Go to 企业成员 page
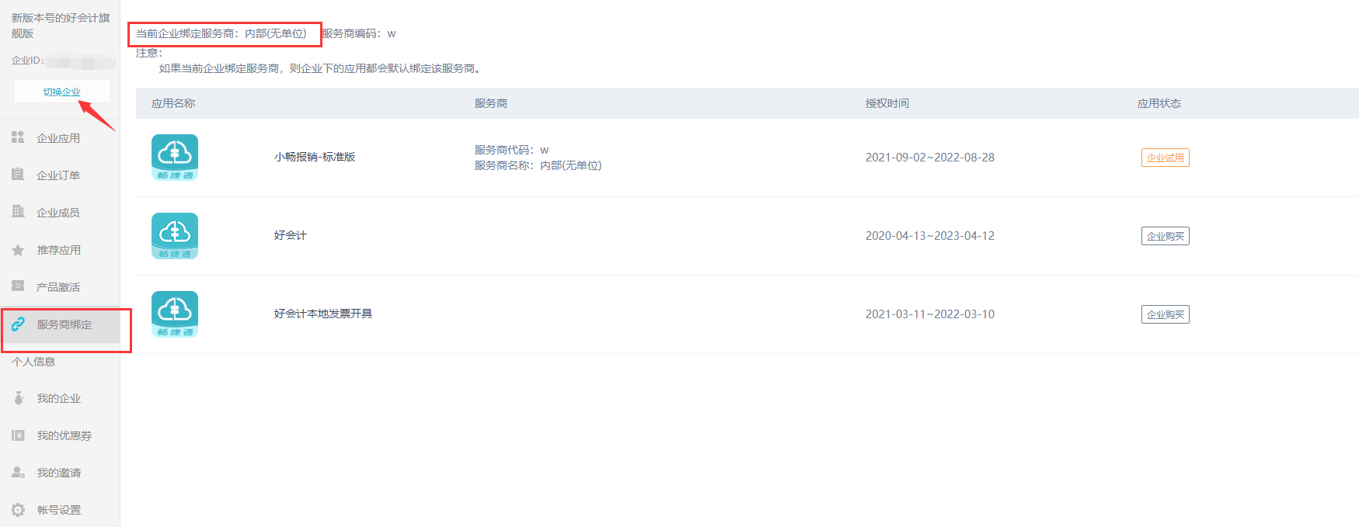The image size is (1359, 527). [60, 213]
